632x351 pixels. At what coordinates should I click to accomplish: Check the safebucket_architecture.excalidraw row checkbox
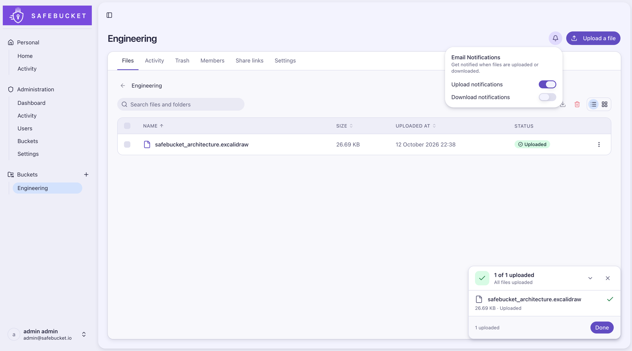point(127,144)
